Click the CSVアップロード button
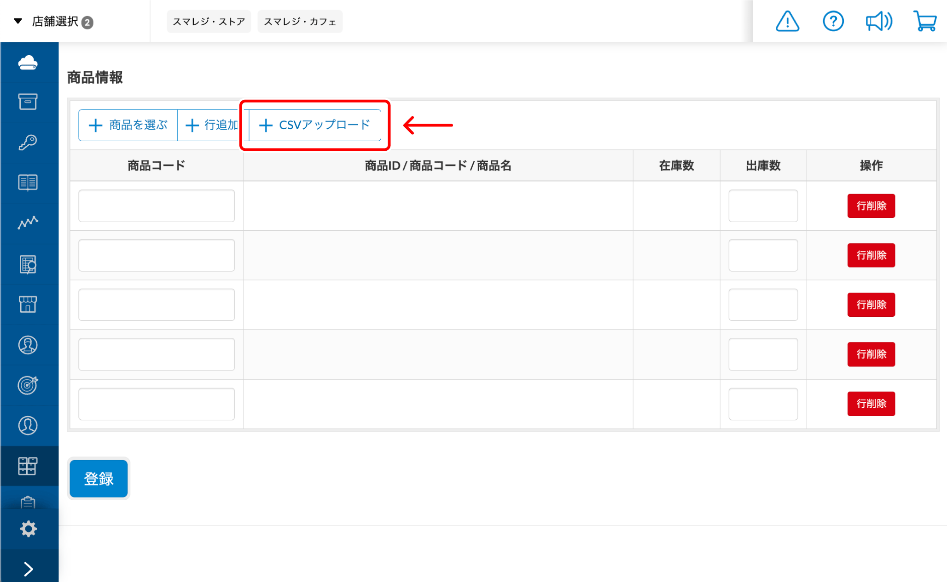 (x=315, y=125)
